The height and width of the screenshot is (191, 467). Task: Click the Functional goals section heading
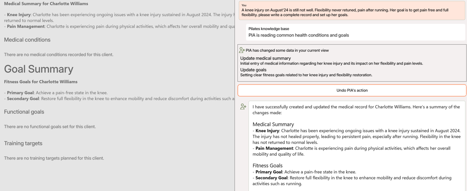pos(24,112)
